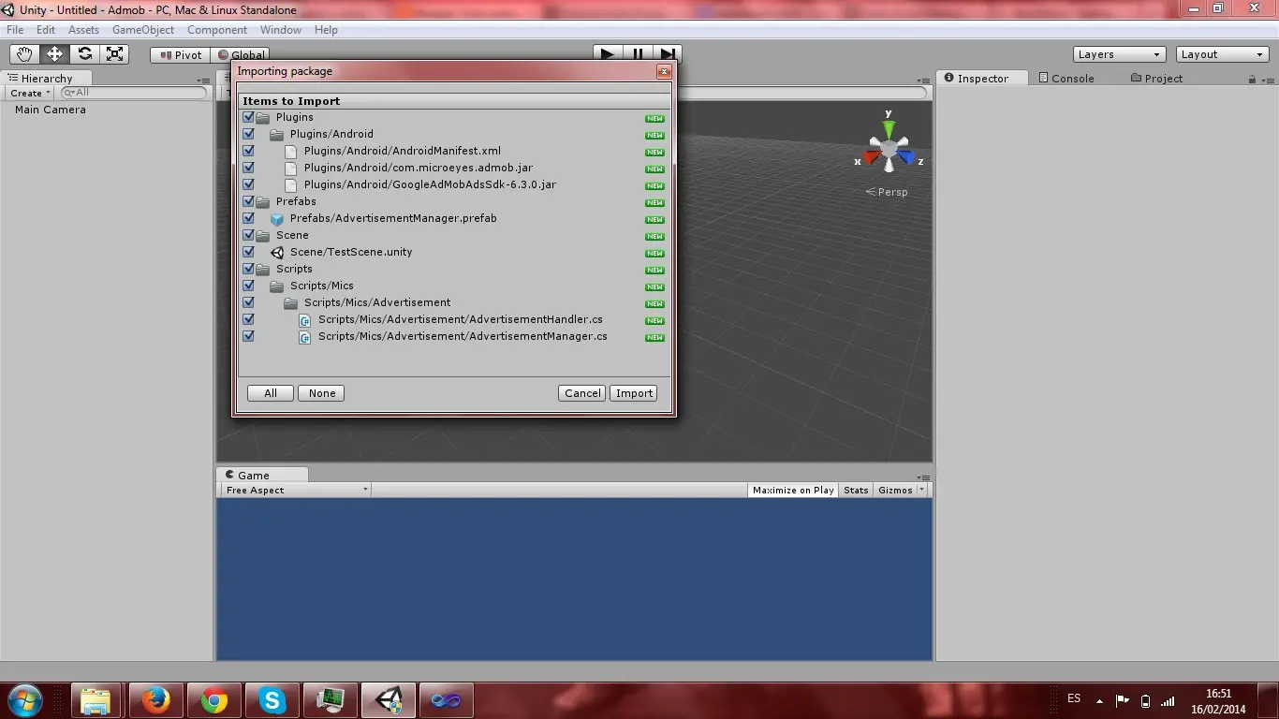The width and height of the screenshot is (1279, 719).
Task: Click the Hierarchy search field
Action: pos(134,93)
